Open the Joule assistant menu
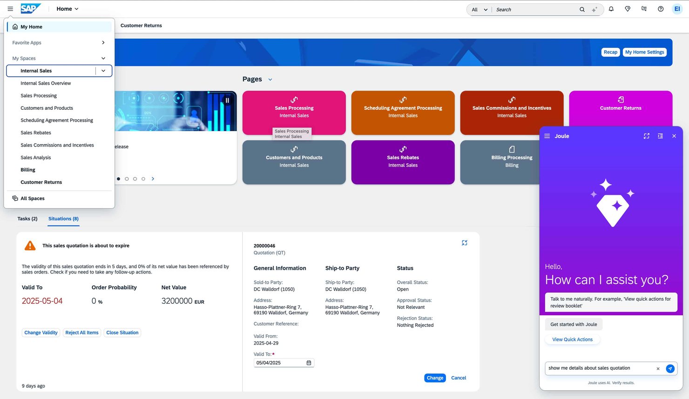Viewport: 689px width, 399px height. click(x=547, y=136)
